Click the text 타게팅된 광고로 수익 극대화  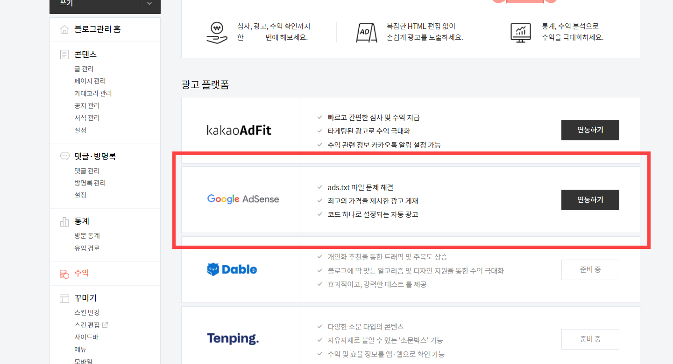tap(369, 131)
